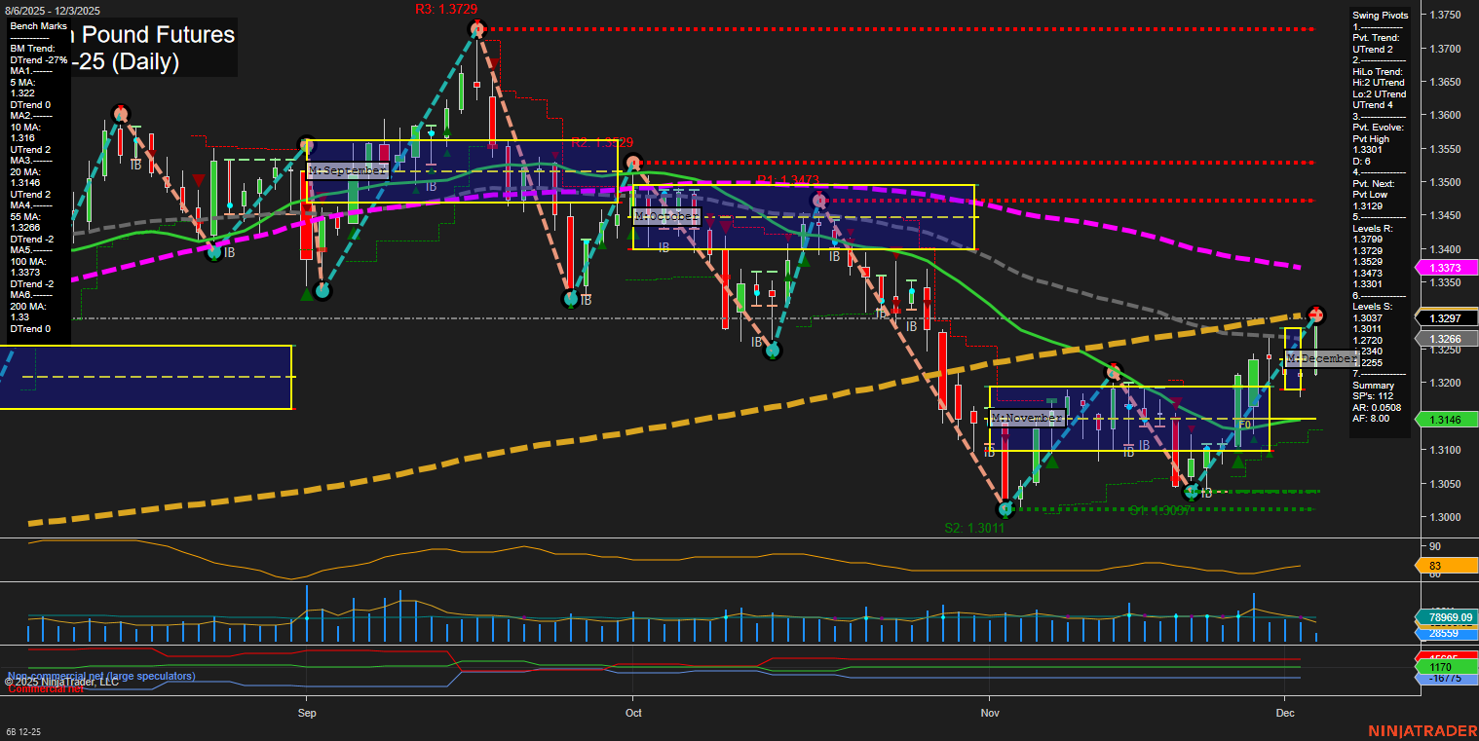Click the 'Non-commercial net (large speculators)' legend
Viewport: 1479px width, 741px height.
101,676
